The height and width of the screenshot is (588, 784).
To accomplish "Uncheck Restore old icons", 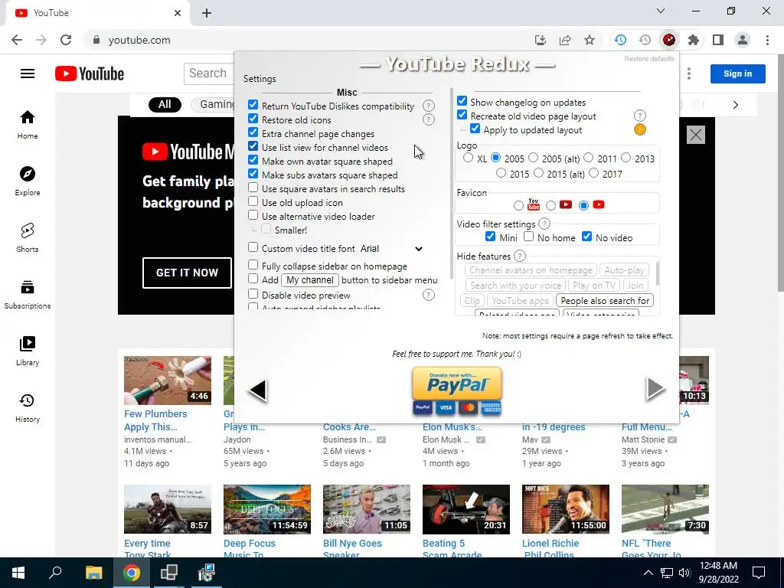I will [253, 119].
